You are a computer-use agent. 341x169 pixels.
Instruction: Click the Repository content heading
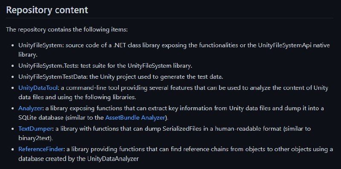[47, 10]
